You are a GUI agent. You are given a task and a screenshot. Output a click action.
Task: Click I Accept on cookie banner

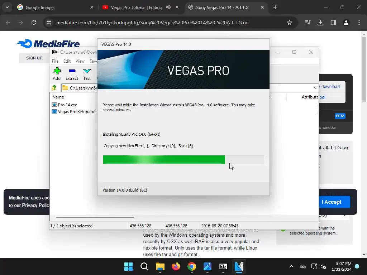(x=332, y=202)
